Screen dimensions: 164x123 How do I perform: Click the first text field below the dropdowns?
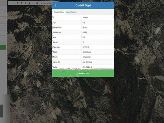point(3,33)
